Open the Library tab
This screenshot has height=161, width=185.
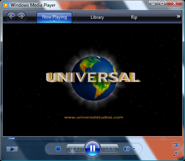click(x=97, y=17)
